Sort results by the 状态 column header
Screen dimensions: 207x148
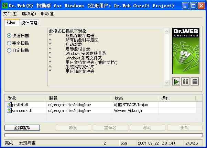pos(135,98)
